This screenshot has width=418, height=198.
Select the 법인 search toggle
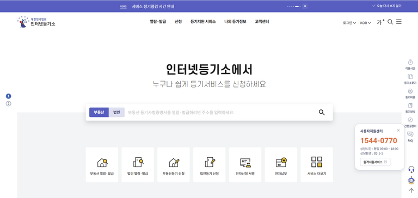click(x=116, y=112)
